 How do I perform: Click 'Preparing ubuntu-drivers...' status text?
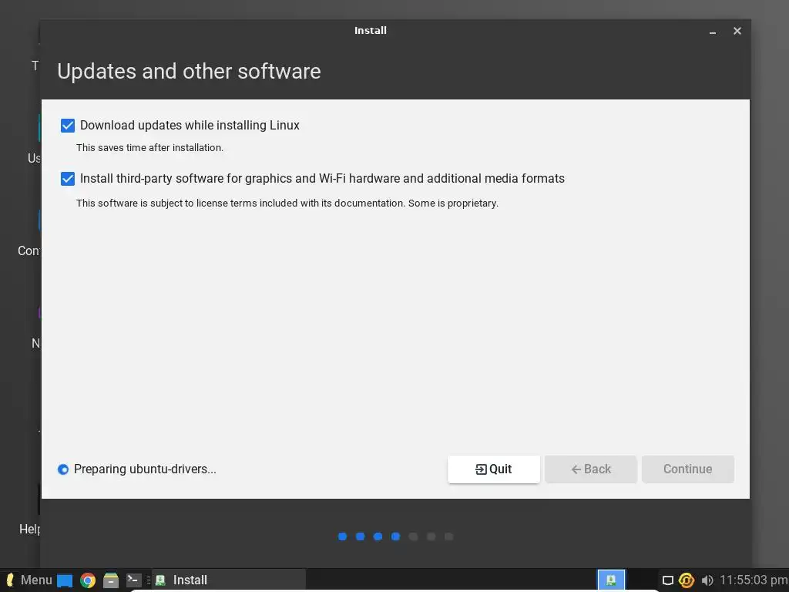pos(145,469)
